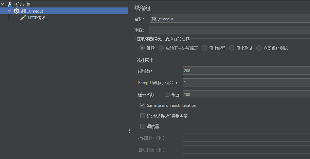Screen dimensions: 310x159
Task: Collapse the 测试timeout tree node
Action: coord(9,11)
